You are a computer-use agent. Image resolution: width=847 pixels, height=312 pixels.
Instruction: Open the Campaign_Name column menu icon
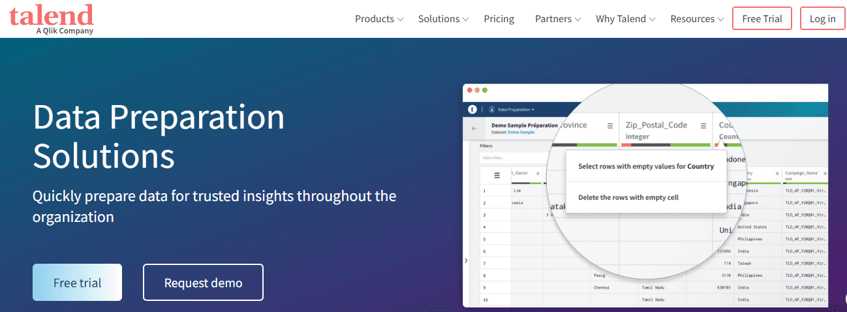point(825,174)
